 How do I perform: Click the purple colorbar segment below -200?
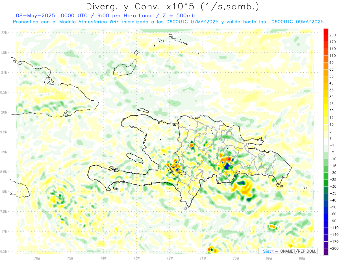tap(326, 252)
